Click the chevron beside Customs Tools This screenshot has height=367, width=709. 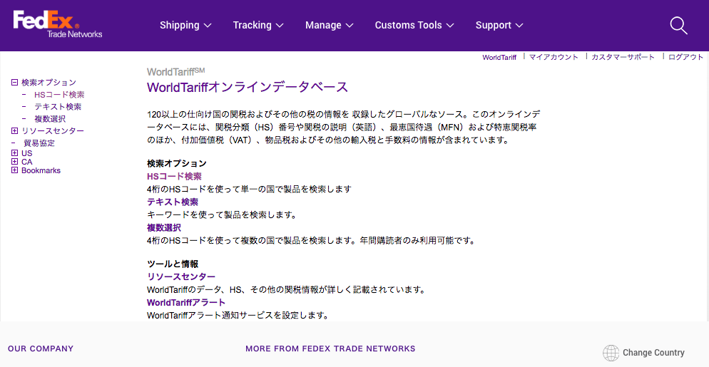pos(450,26)
